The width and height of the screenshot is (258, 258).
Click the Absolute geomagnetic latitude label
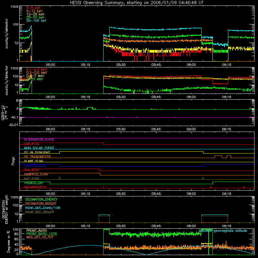click(x=223, y=231)
